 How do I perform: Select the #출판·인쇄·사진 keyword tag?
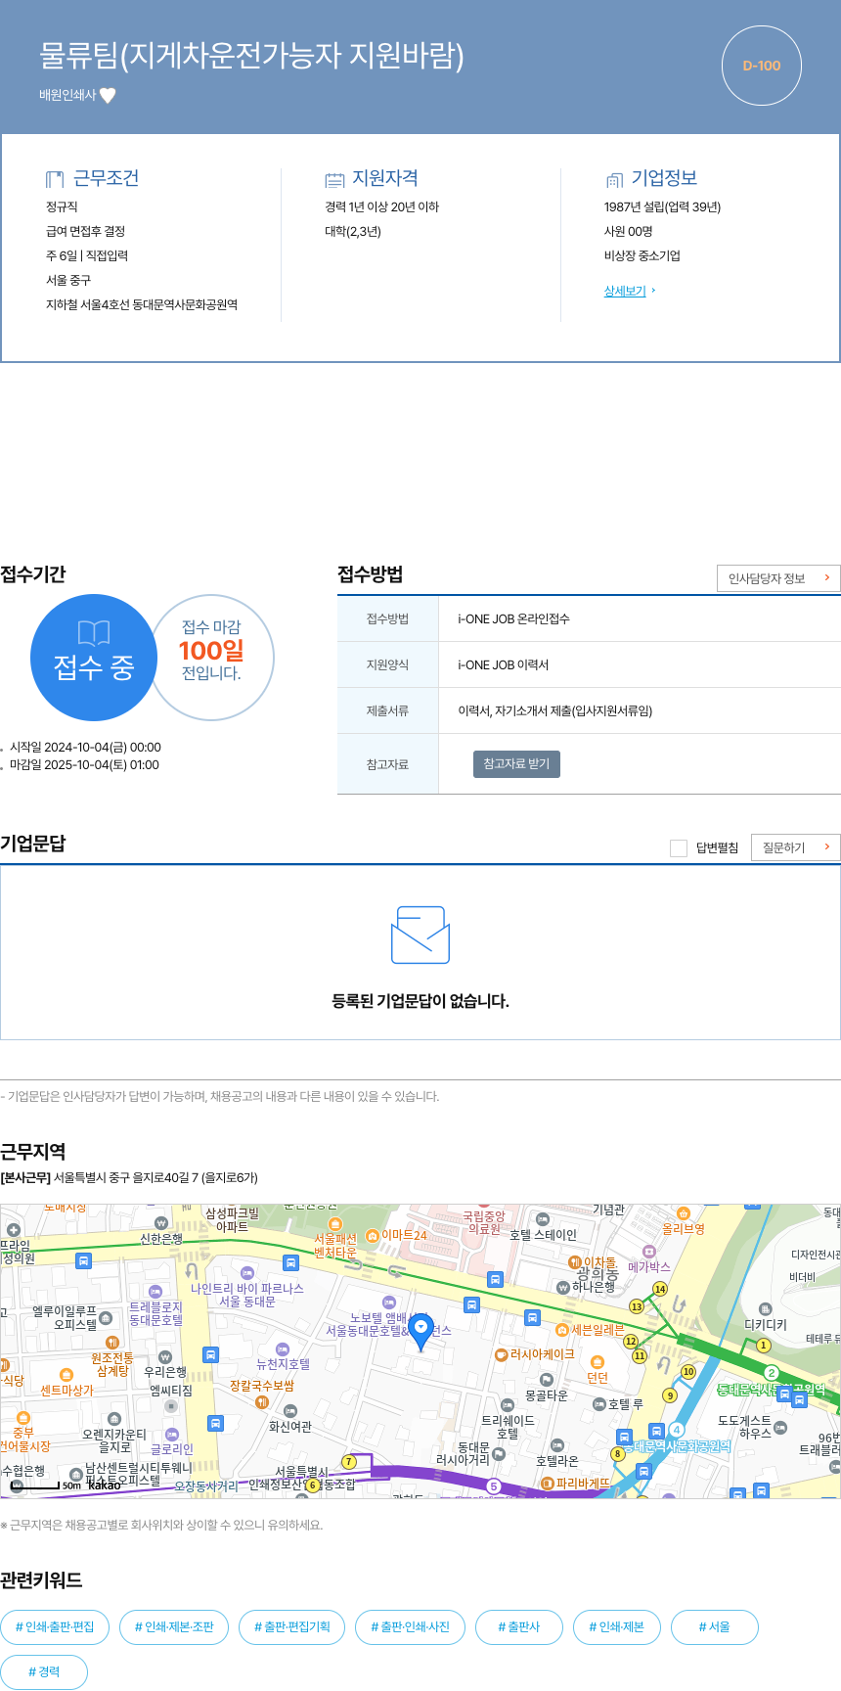[x=410, y=1627]
